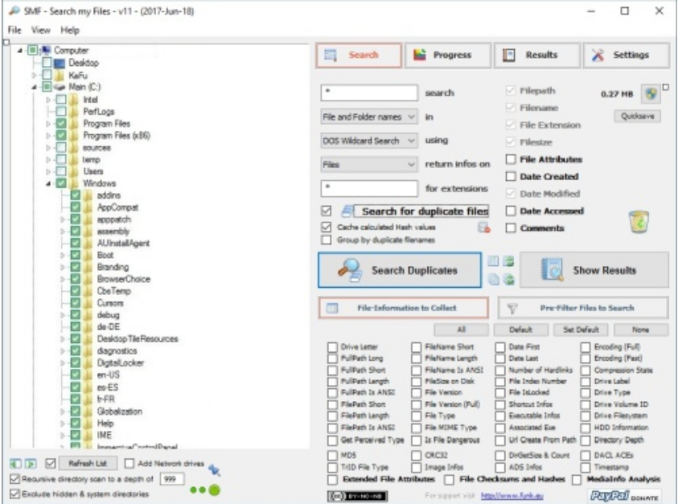Click the green refresh icon beside Search Duplicates
The width and height of the screenshot is (678, 504).
(x=509, y=263)
